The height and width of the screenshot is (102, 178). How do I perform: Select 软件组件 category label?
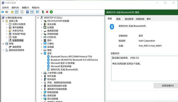52,79
